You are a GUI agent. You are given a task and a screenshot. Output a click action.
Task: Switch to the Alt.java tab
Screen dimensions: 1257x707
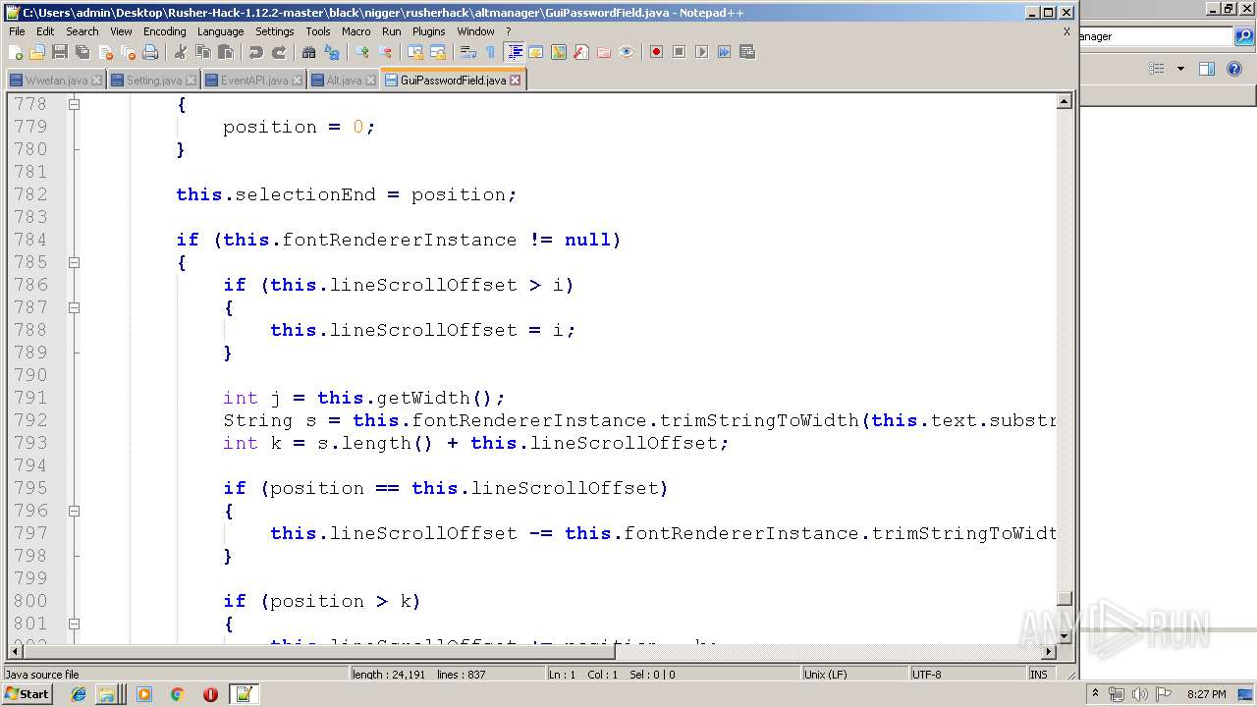point(344,81)
